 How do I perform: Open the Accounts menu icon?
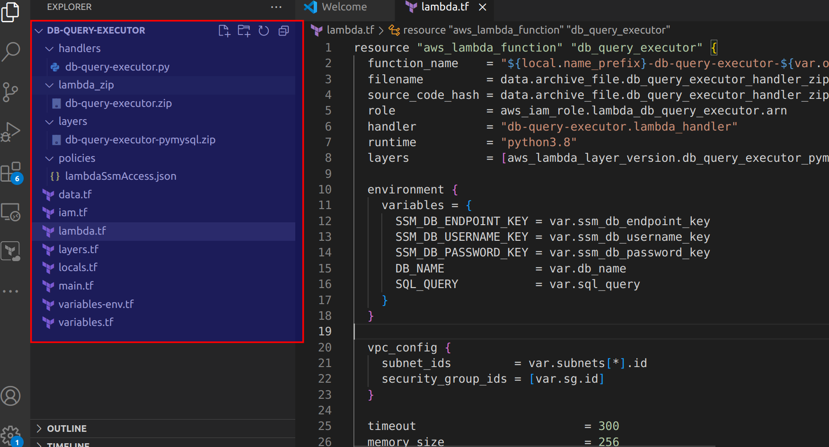pyautogui.click(x=11, y=395)
